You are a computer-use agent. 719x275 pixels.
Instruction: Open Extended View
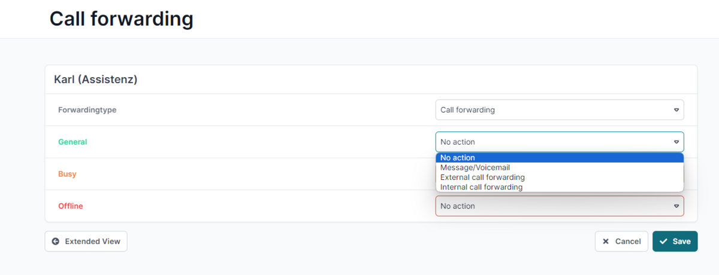click(x=86, y=242)
